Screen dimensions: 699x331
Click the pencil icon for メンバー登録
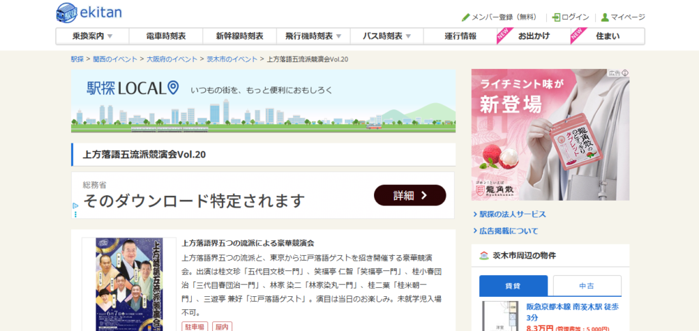[466, 17]
